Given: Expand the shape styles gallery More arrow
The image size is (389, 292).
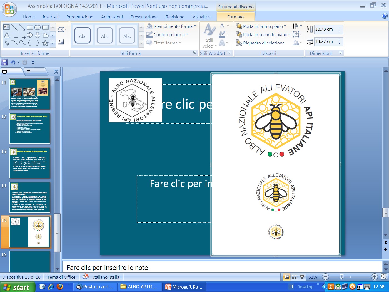Looking at the screenshot, I should click(141, 43).
